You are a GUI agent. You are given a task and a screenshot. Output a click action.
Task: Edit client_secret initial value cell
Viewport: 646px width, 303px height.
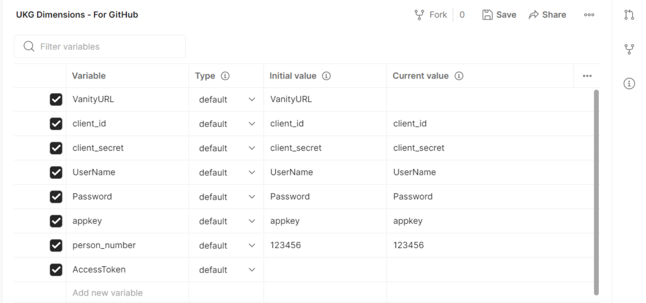point(325,148)
